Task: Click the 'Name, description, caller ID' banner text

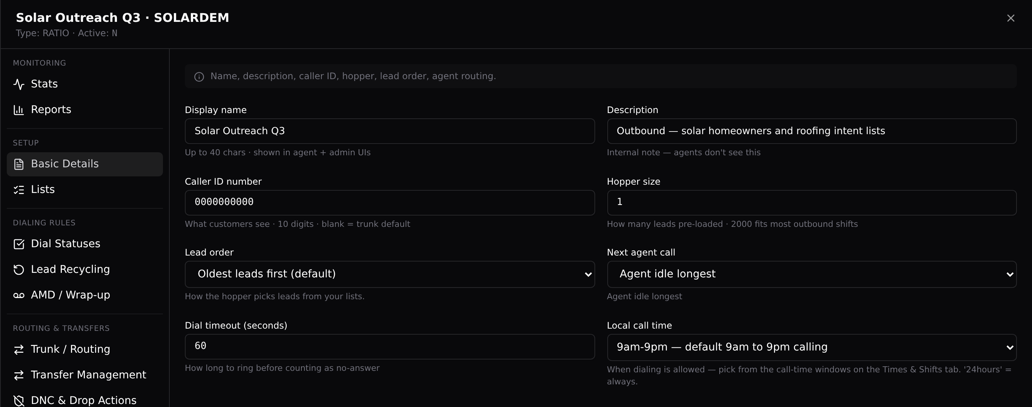Action: tap(353, 76)
